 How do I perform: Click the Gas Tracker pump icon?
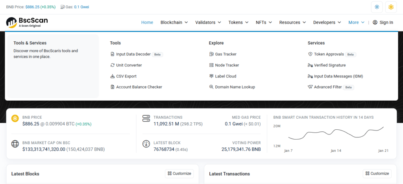(x=211, y=54)
